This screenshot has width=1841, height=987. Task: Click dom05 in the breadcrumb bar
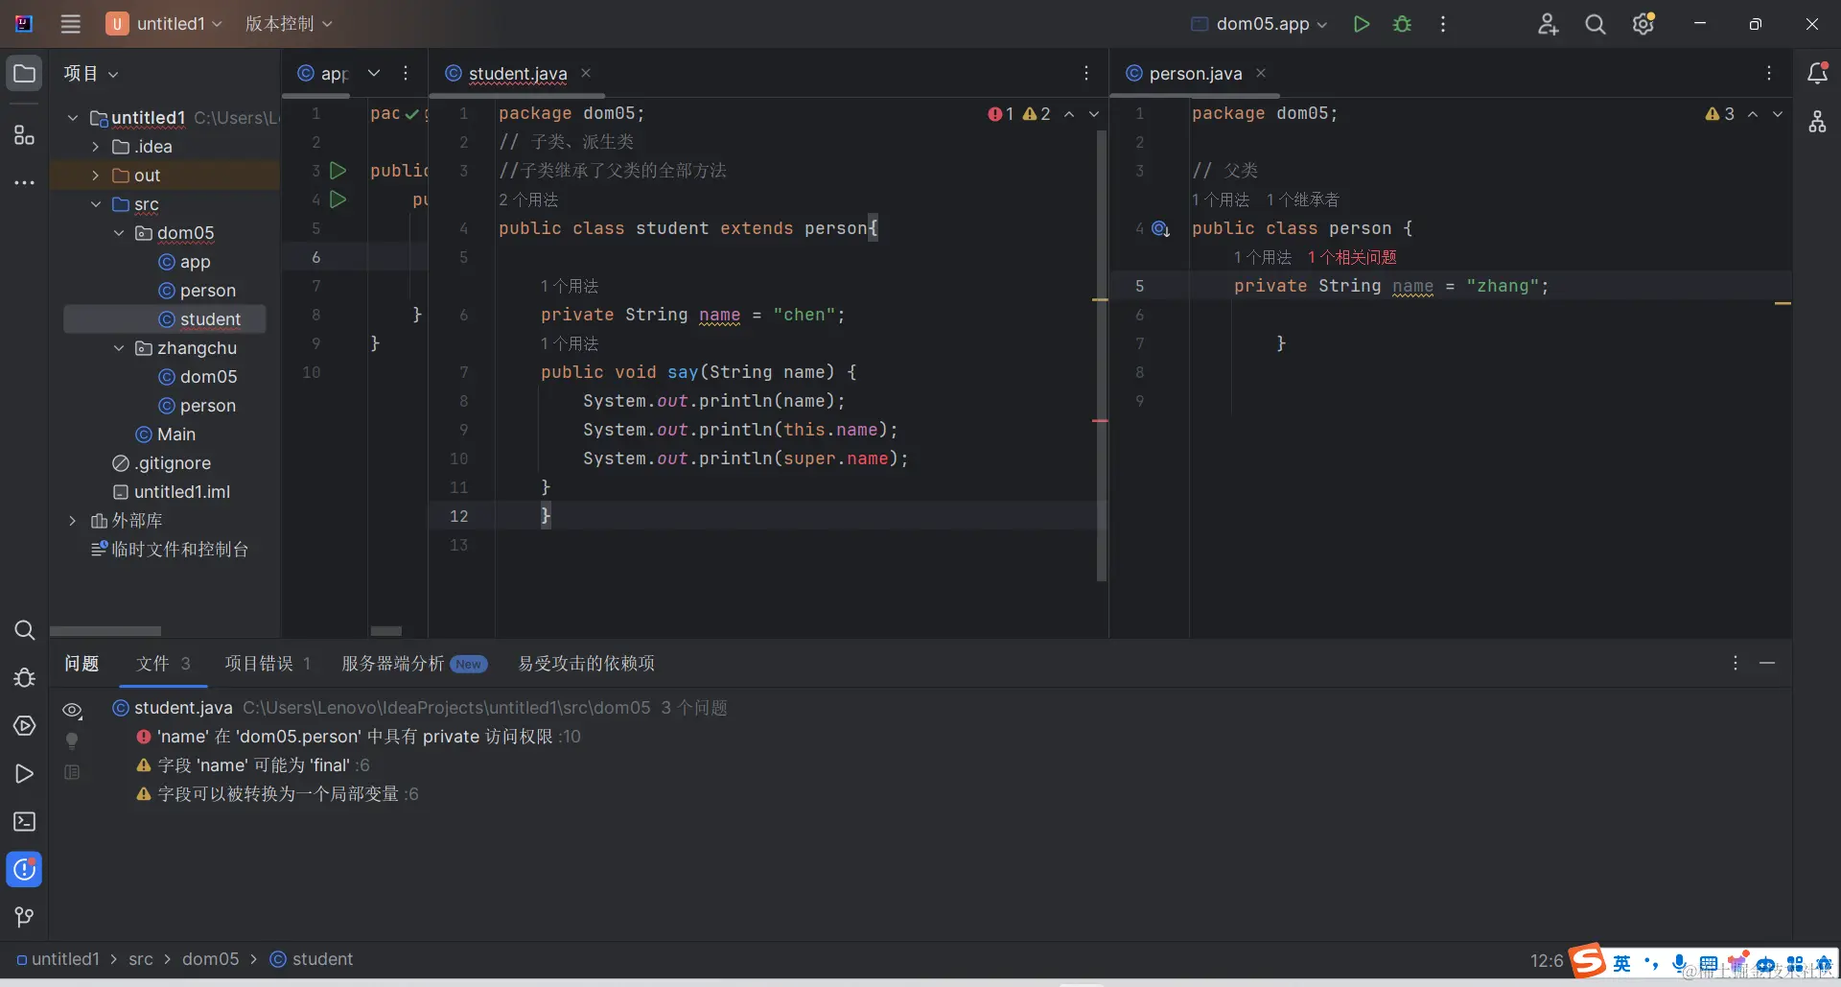(x=210, y=959)
